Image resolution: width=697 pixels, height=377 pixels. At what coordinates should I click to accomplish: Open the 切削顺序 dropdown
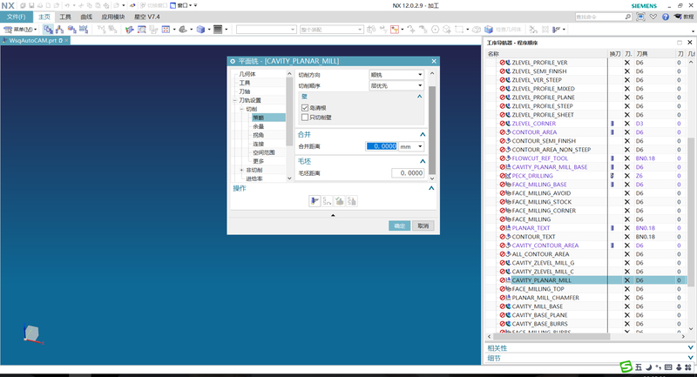(x=396, y=86)
